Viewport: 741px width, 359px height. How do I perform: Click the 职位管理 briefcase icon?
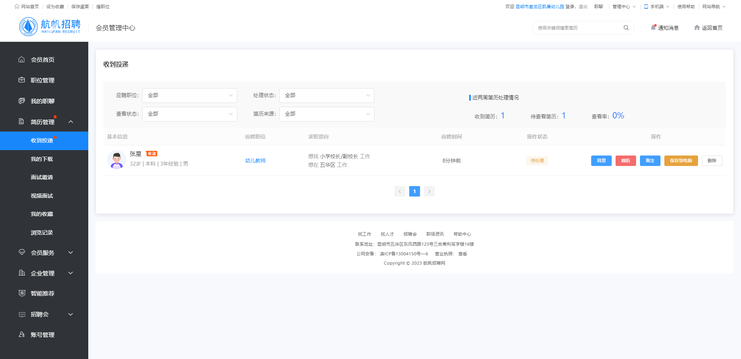[22, 80]
